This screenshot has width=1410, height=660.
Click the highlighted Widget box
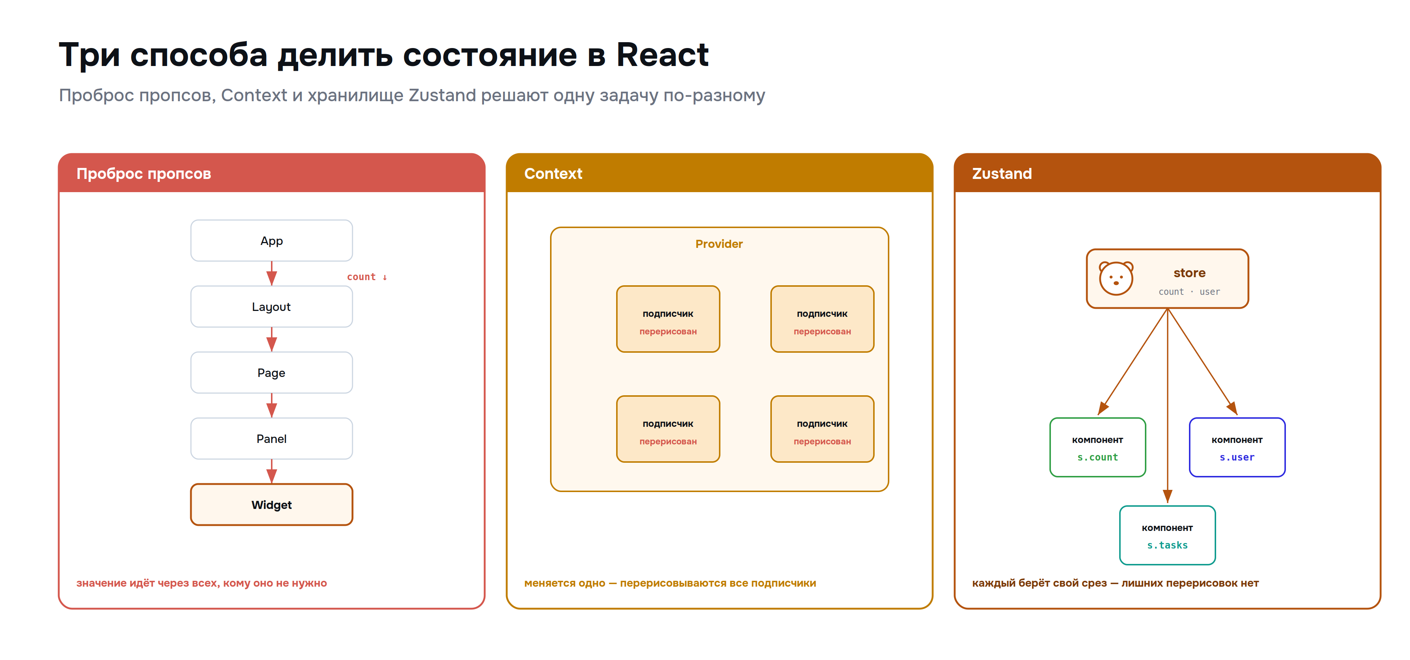[271, 505]
